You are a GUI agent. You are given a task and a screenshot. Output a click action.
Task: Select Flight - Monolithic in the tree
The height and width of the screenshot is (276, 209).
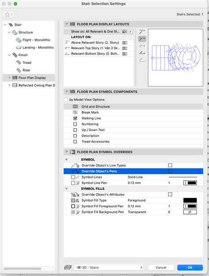pyautogui.click(x=36, y=40)
